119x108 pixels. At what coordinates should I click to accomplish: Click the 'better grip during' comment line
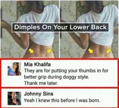tap(56, 77)
